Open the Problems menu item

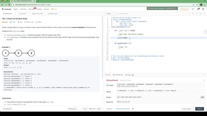pyautogui.click(x=23, y=9)
